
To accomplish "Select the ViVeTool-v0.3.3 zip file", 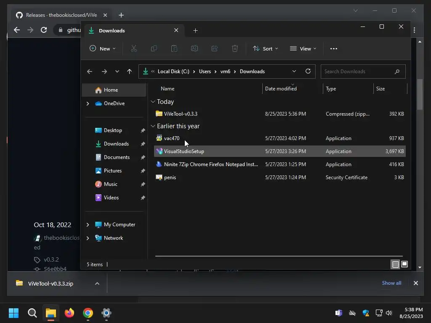I will coord(279,114).
